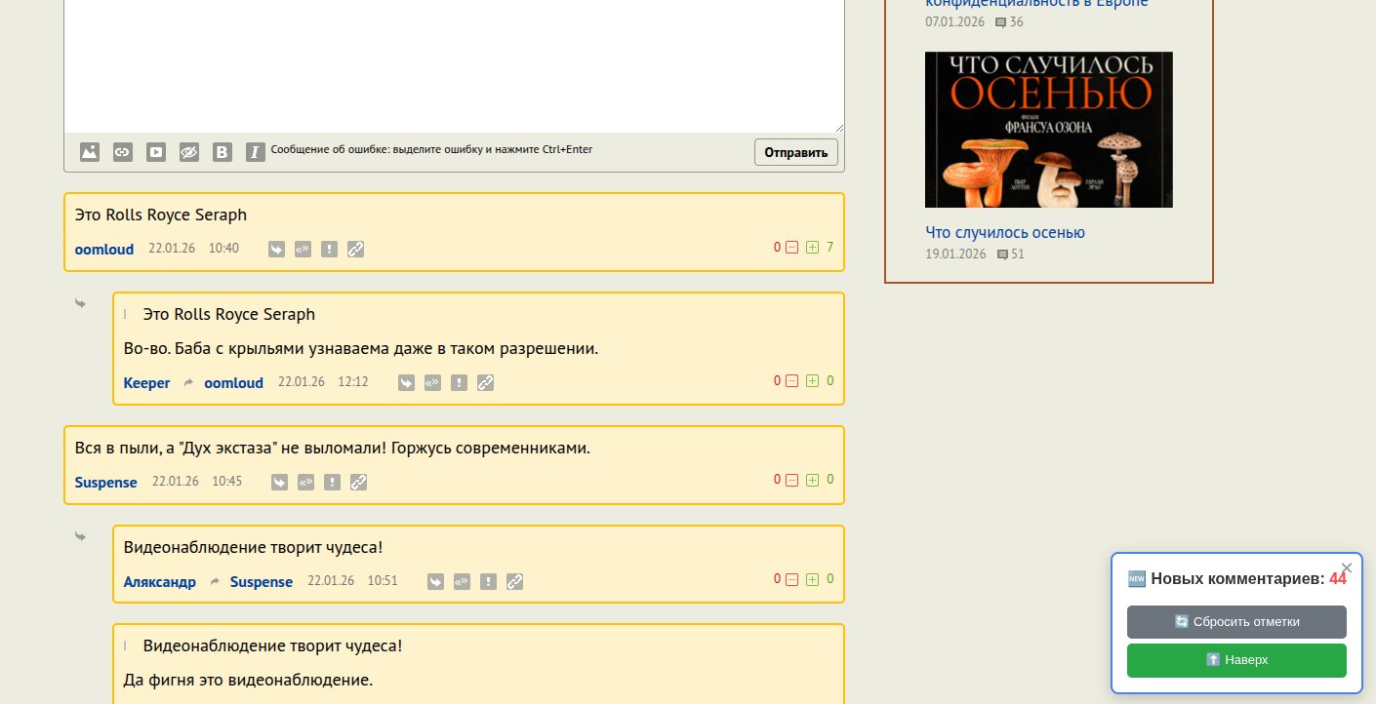Viewport: 1376px width, 704px height.
Task: Quote oomloud's 10:40 comment
Action: pyautogui.click(x=303, y=250)
